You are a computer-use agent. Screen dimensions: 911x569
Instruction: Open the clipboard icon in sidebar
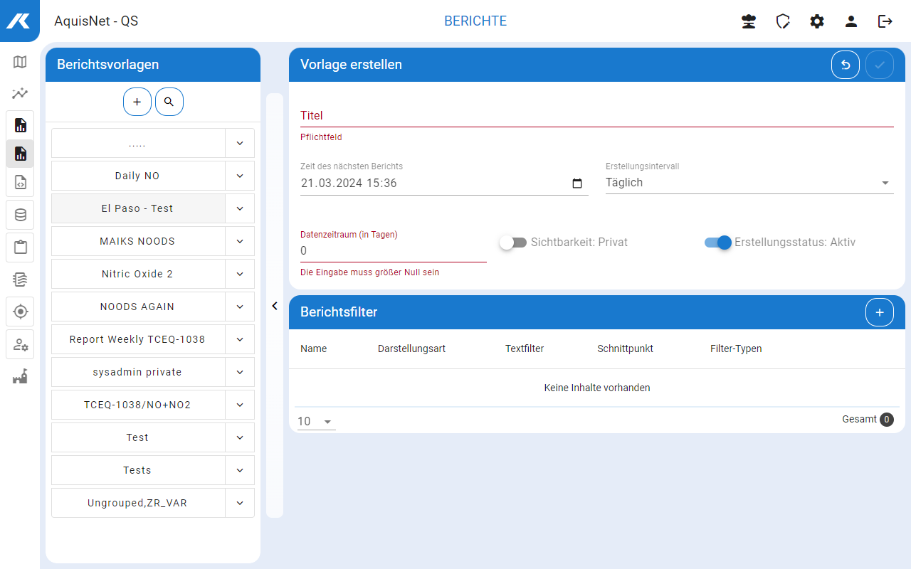[20, 248]
